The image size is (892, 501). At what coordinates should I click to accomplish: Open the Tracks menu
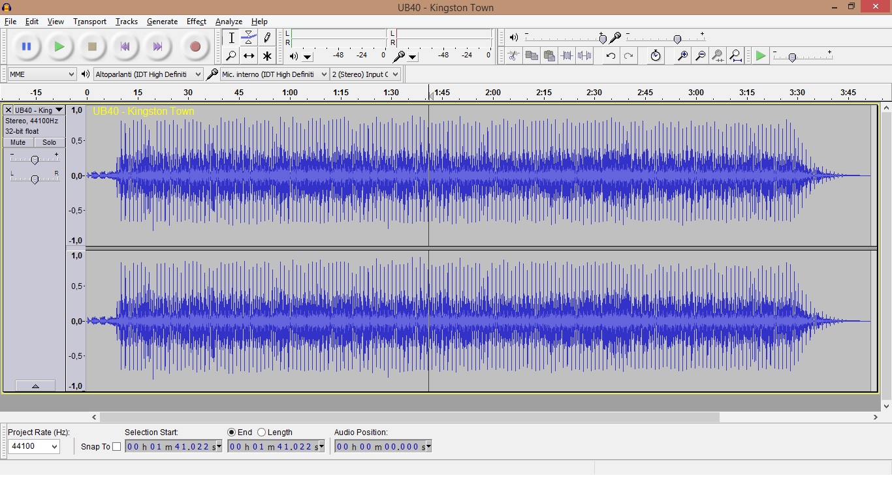(x=127, y=22)
